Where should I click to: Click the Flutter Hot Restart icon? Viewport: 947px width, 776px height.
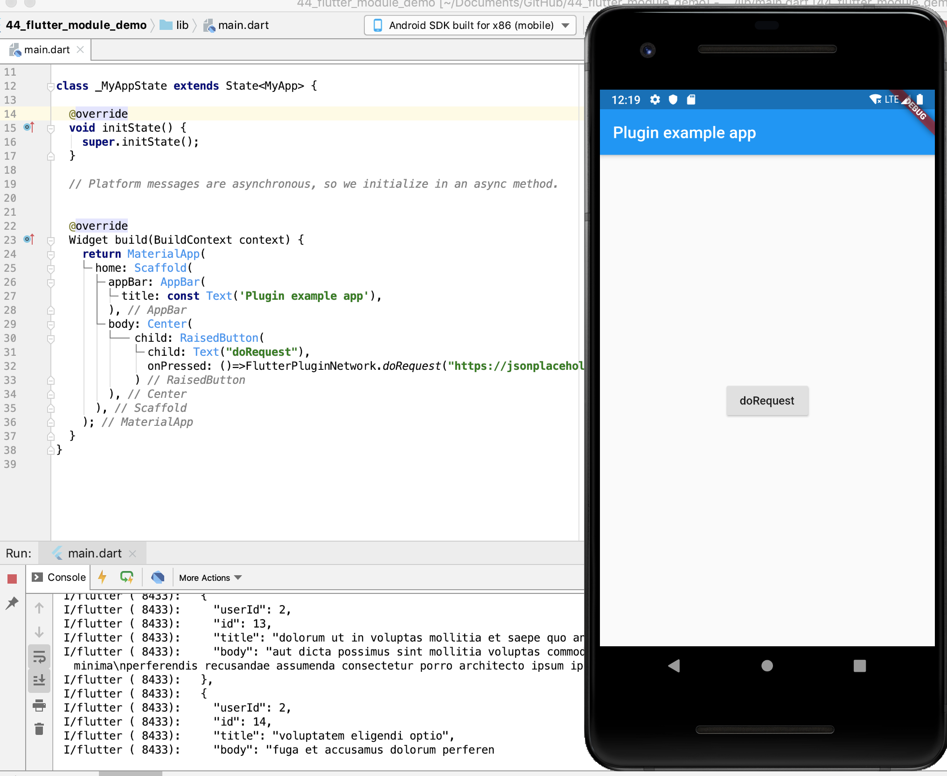[127, 577]
